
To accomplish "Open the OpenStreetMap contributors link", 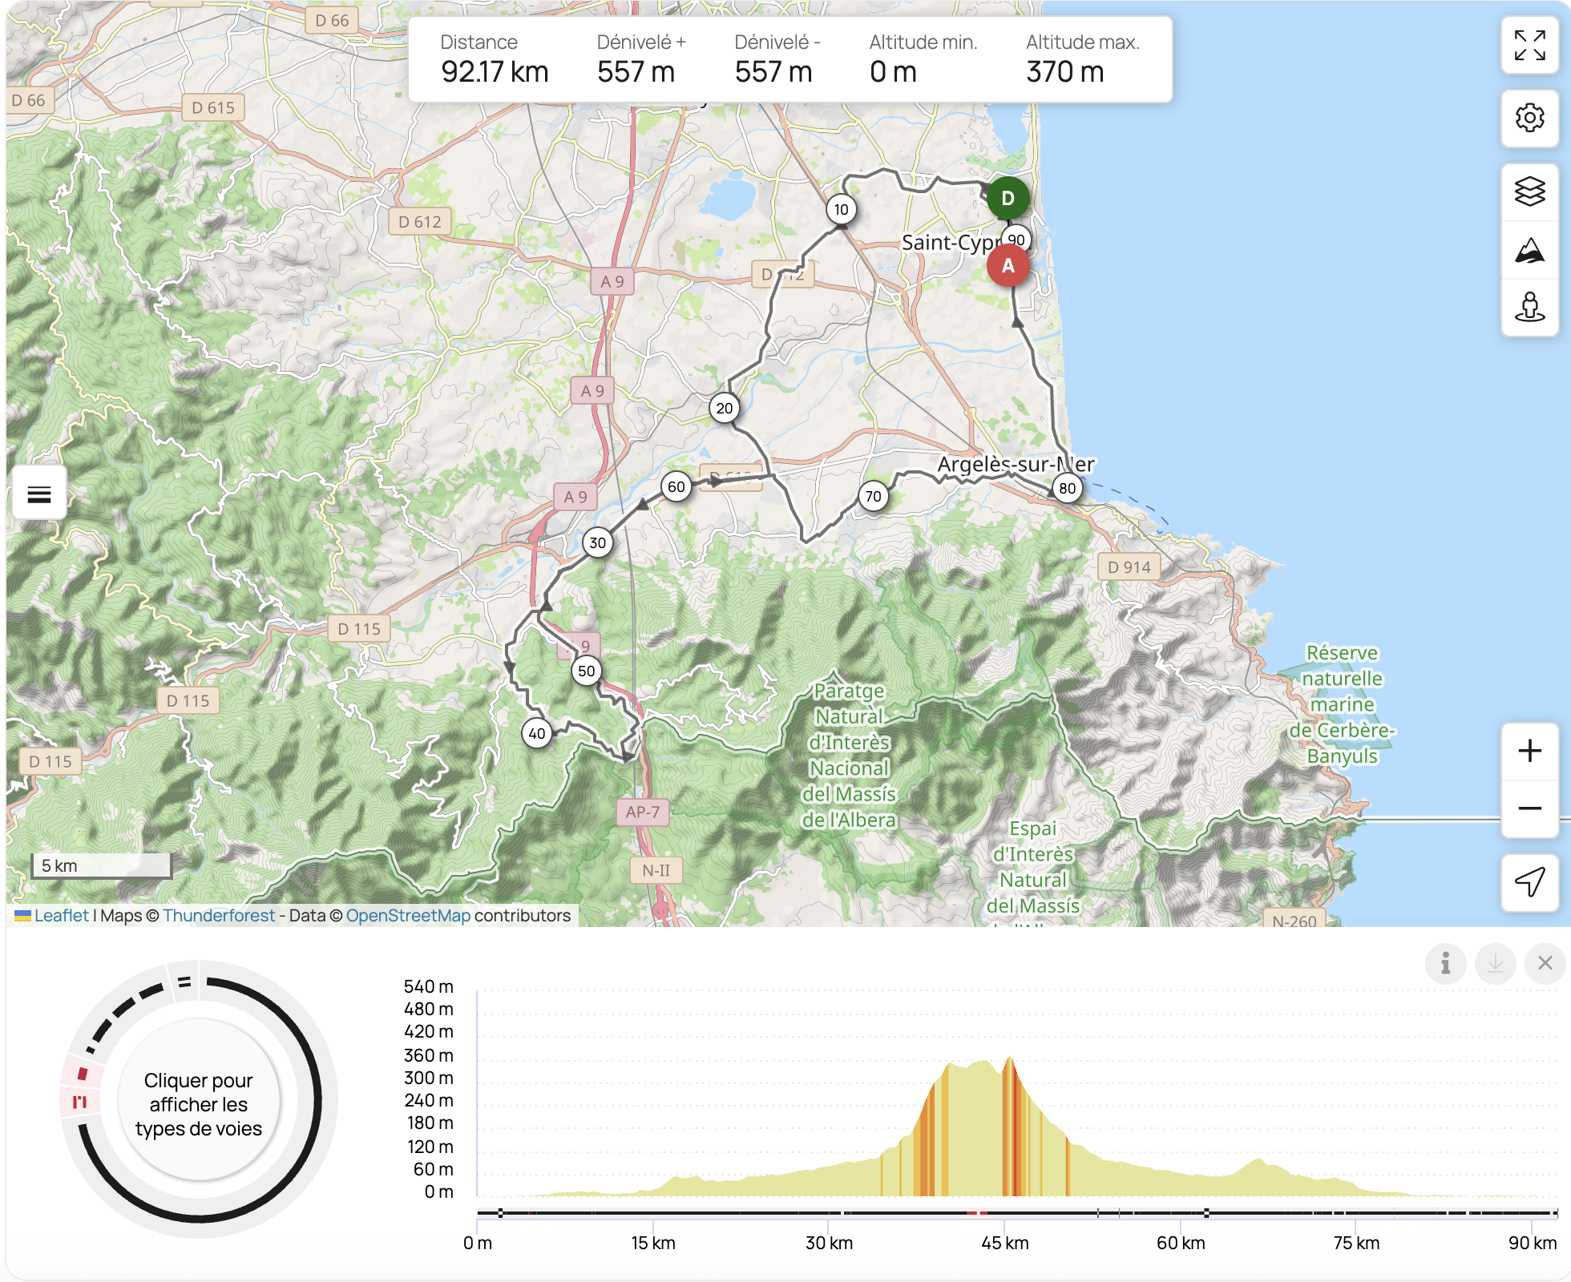I will (x=408, y=915).
